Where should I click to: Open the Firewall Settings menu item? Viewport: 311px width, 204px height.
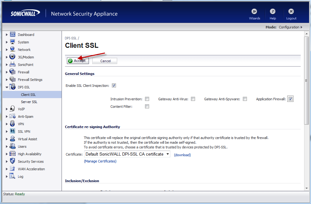[30, 80]
